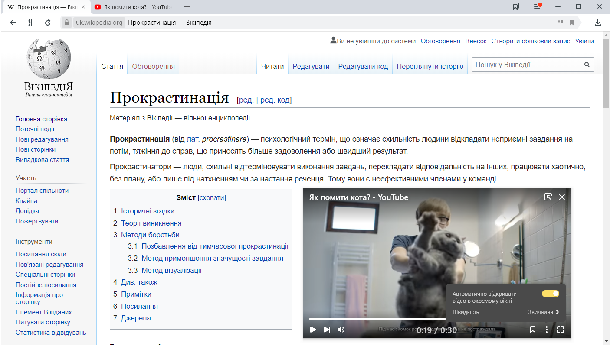Click the Wikipedia globe logo
This screenshot has height=346, width=610.
click(49, 58)
